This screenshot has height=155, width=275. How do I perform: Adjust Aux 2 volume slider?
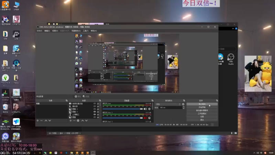click(x=123, y=118)
